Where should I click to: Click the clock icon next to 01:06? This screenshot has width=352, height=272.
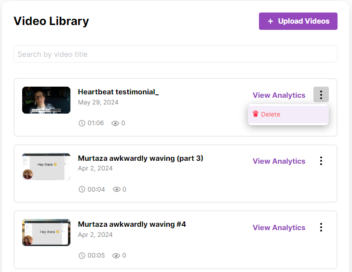[x=81, y=123]
